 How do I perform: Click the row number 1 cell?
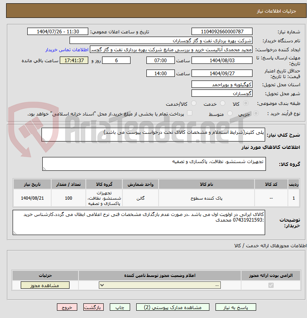pyautogui.click(x=294, y=198)
